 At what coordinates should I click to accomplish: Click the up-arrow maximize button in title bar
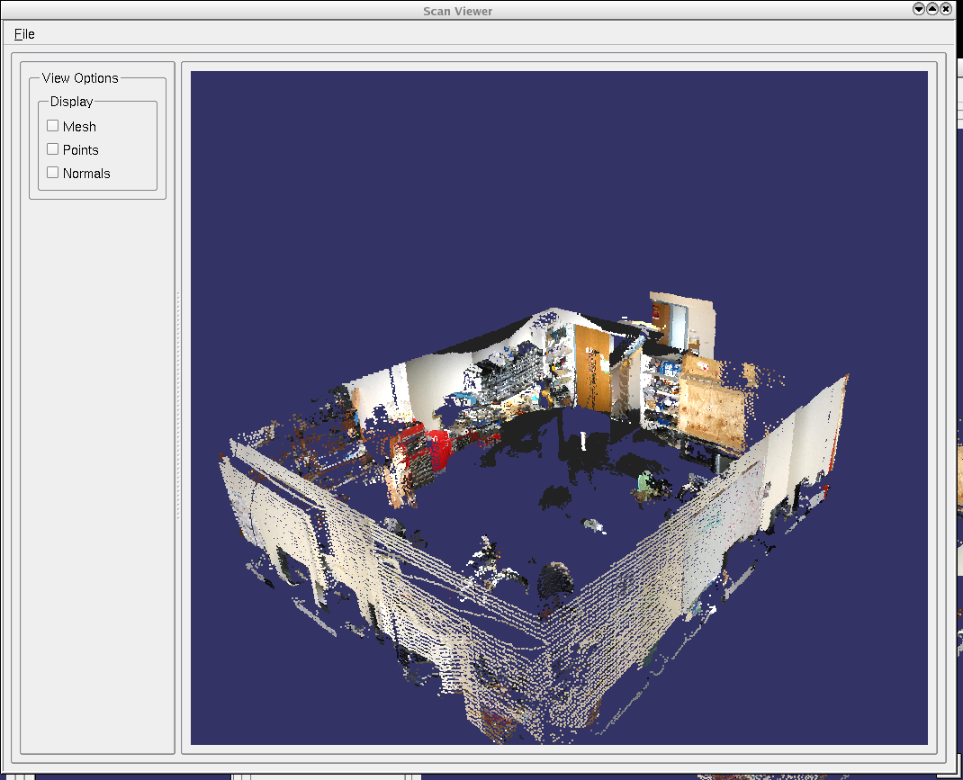pyautogui.click(x=932, y=9)
